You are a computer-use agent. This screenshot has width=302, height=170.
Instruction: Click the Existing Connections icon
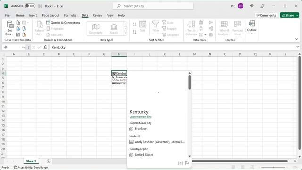tap(24, 34)
